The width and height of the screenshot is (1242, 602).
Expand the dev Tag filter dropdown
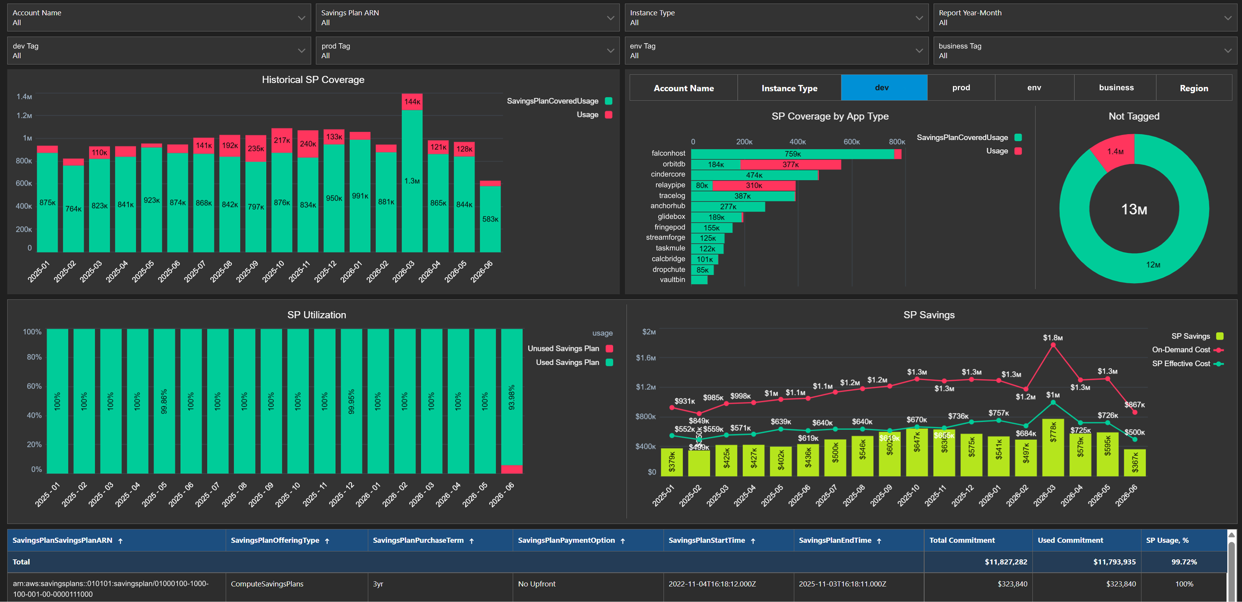pos(158,50)
